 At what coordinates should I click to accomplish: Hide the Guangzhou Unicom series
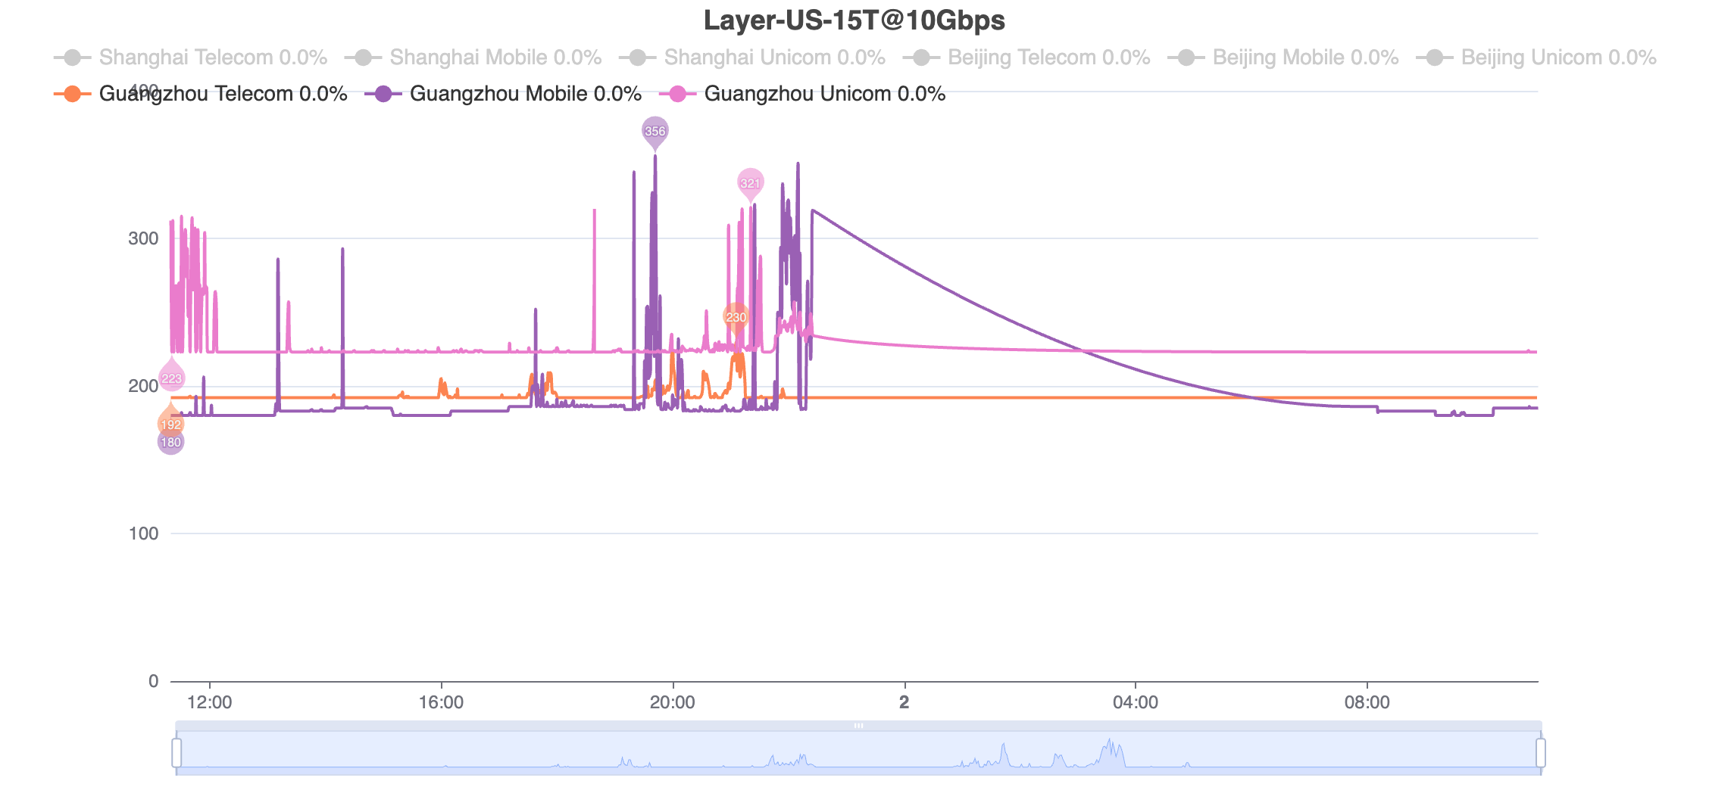[803, 94]
